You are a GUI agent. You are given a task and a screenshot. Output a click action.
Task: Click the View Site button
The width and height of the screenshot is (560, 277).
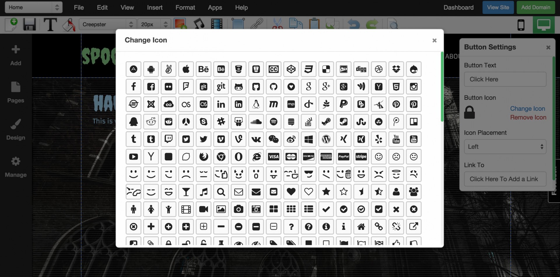(498, 7)
